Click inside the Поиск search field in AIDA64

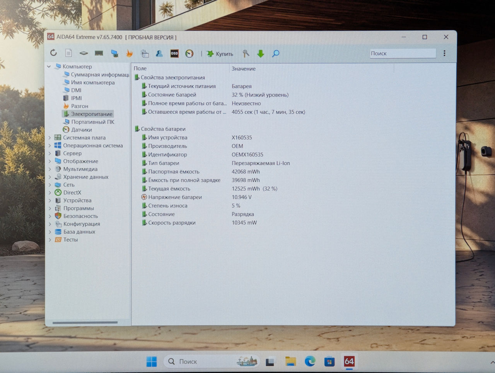(x=403, y=53)
